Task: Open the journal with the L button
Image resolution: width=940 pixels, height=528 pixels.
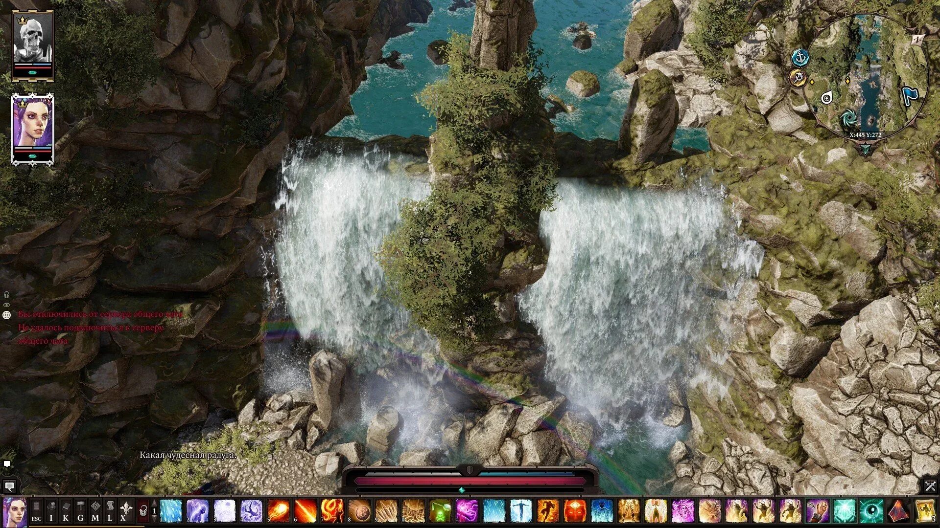Action: [110, 510]
